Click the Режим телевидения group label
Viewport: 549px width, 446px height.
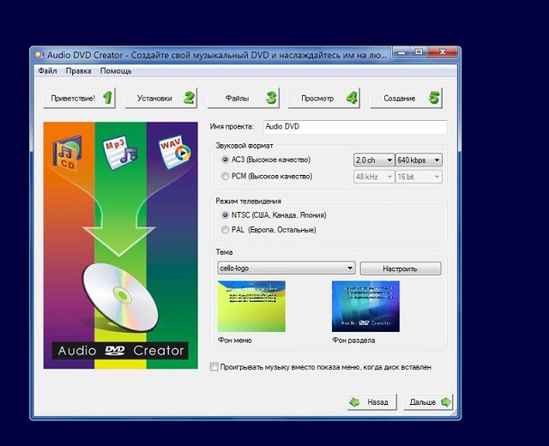pos(248,202)
